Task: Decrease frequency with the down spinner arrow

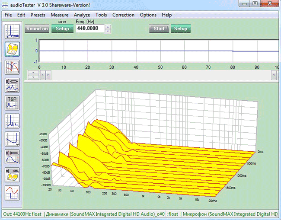Action: click(108, 31)
